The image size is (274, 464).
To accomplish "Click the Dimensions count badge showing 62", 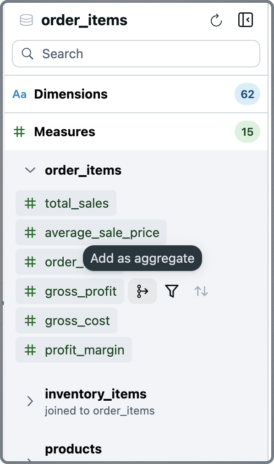I will [x=247, y=94].
